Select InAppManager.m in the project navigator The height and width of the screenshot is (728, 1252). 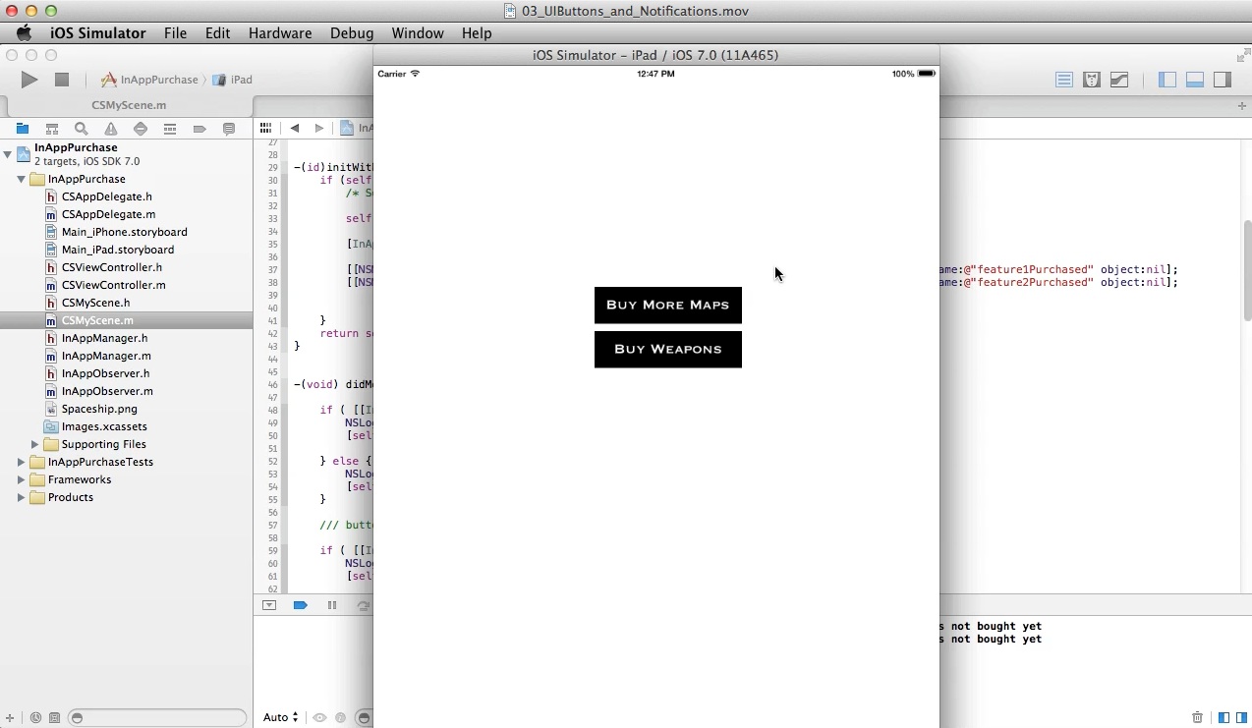[106, 356]
